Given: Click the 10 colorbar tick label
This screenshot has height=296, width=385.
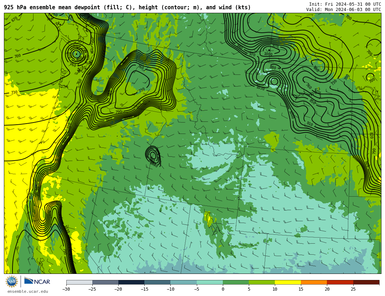Looking at the screenshot, I should pyautogui.click(x=275, y=289).
